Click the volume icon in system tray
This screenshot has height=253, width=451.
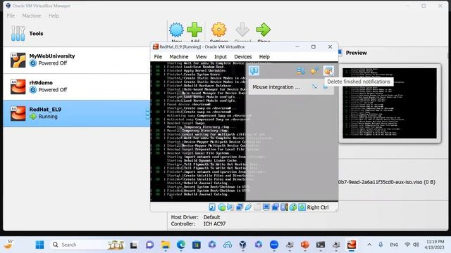(416, 245)
